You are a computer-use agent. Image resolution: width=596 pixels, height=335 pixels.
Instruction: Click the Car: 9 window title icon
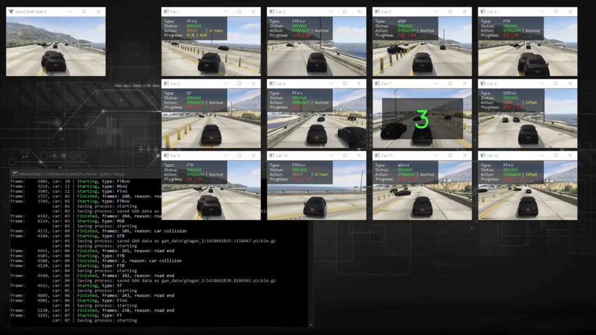pos(166,155)
